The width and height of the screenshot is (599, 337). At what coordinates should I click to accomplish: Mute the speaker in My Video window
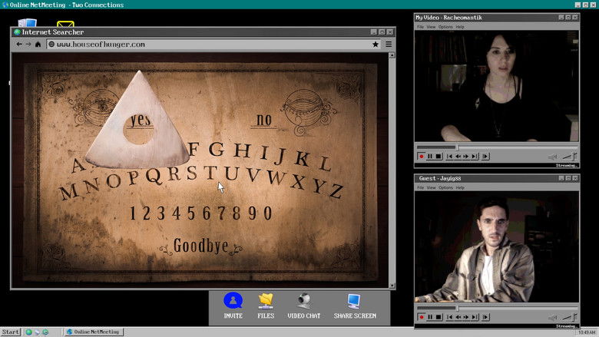pyautogui.click(x=552, y=157)
